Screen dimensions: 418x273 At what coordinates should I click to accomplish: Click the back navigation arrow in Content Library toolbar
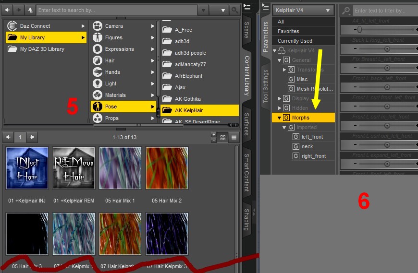[7, 10]
